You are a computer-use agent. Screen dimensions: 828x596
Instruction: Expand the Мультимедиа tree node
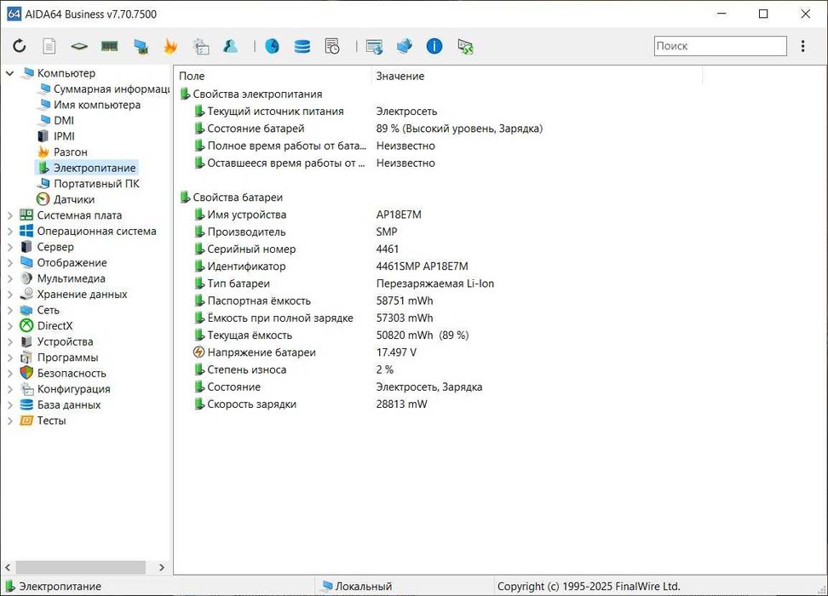tap(9, 278)
